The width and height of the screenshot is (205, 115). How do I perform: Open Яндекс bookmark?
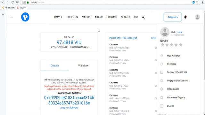pos(21,8)
